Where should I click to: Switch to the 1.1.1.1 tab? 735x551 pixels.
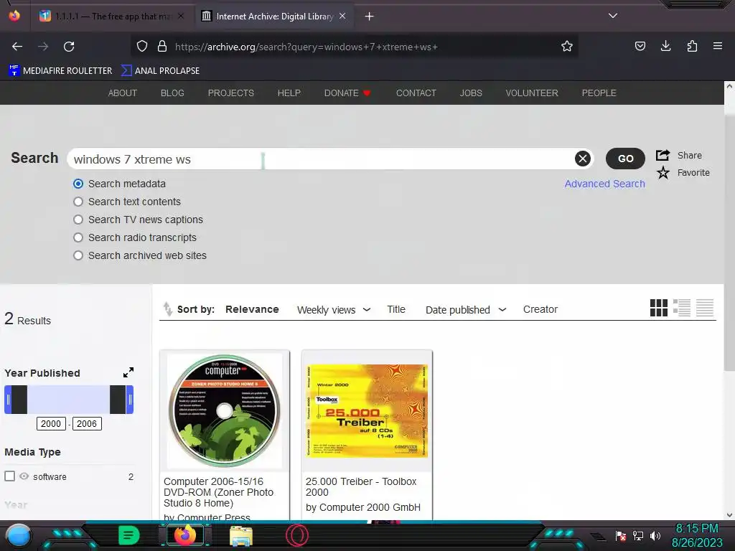[x=111, y=16]
